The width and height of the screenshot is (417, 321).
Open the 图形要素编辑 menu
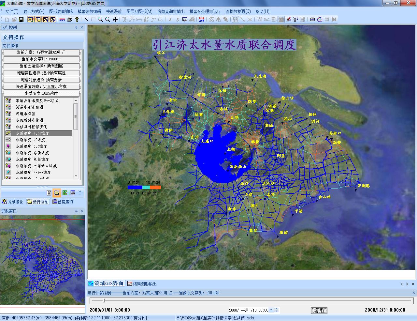pos(61,11)
